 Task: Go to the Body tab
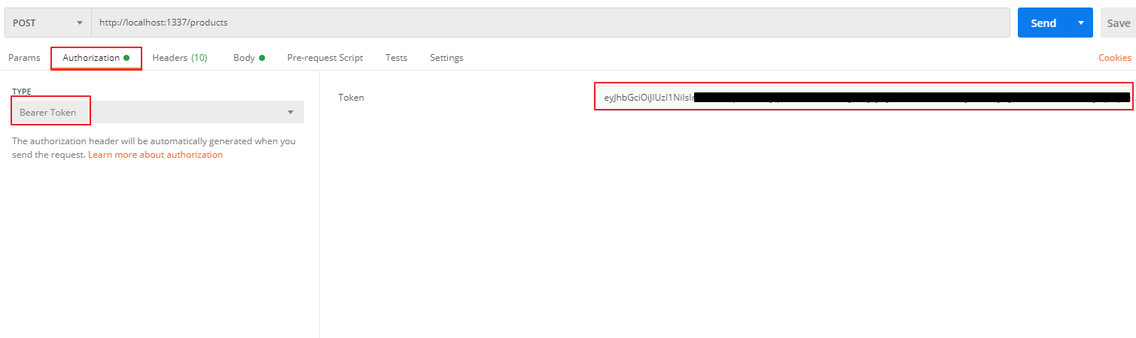point(244,58)
